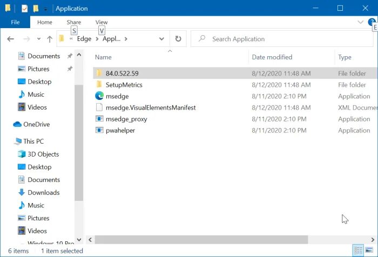The image size is (378, 257).
Task: Open the View ribbon tab
Action: (x=102, y=22)
